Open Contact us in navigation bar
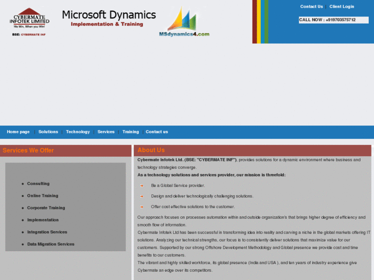Viewport: 374px width, 280px height. (x=157, y=132)
